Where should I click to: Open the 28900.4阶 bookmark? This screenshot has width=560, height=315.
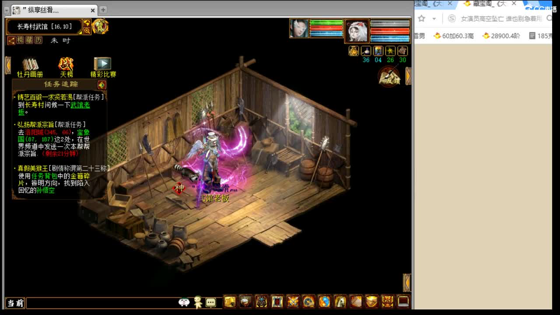(x=501, y=36)
